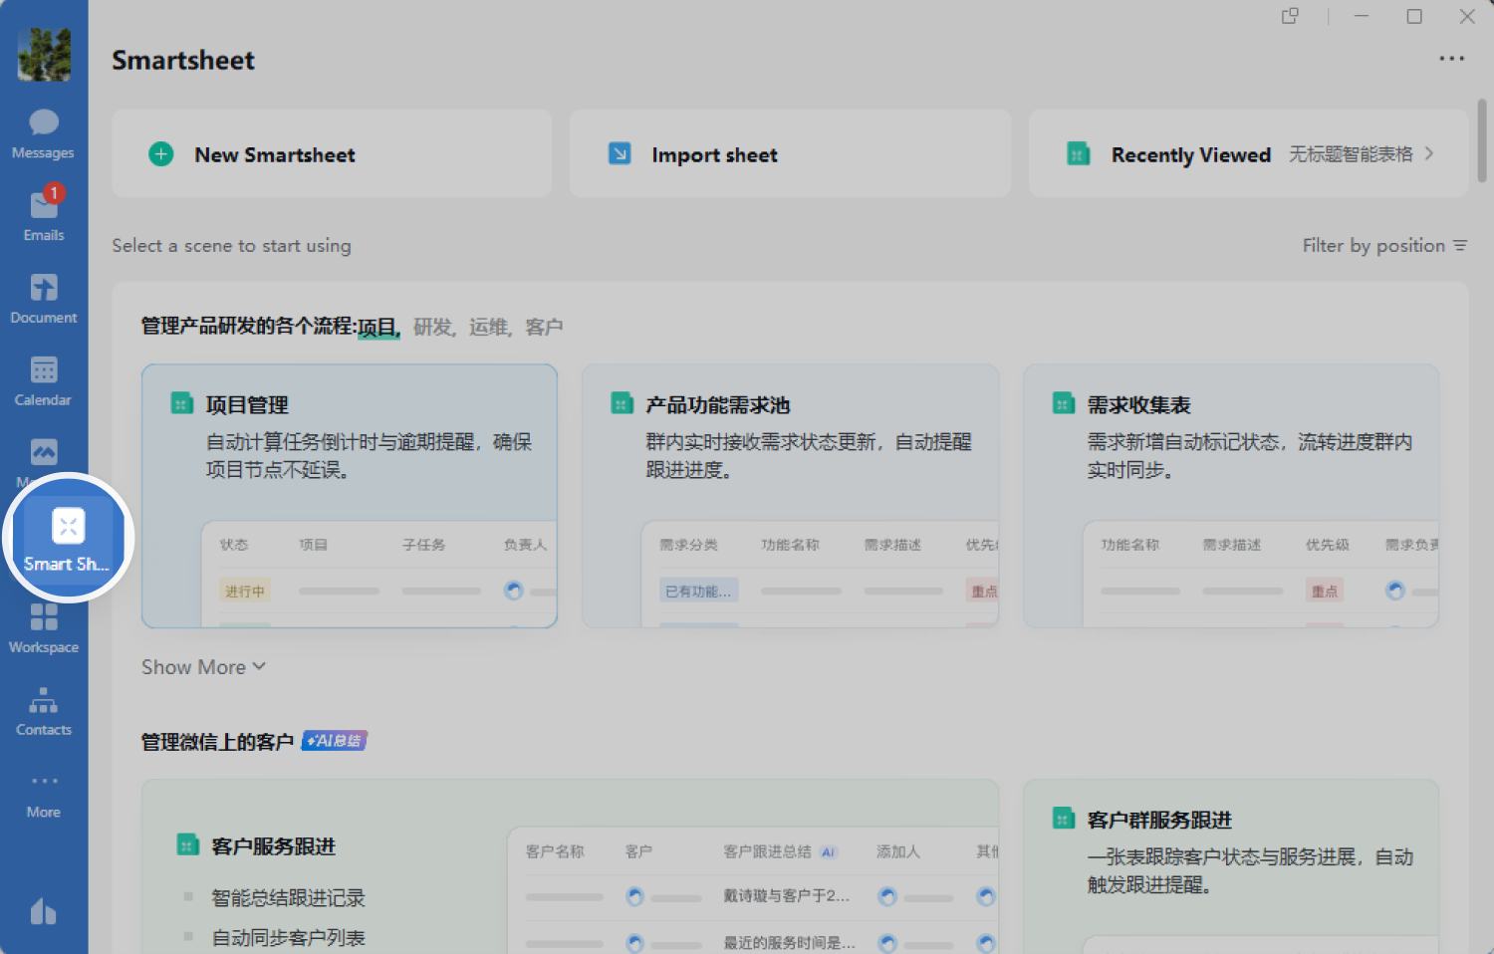Expand Recently Viewed chevron arrow
The height and width of the screenshot is (954, 1494).
(1429, 153)
